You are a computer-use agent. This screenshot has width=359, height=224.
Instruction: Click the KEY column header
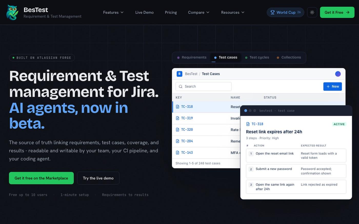[179, 98]
